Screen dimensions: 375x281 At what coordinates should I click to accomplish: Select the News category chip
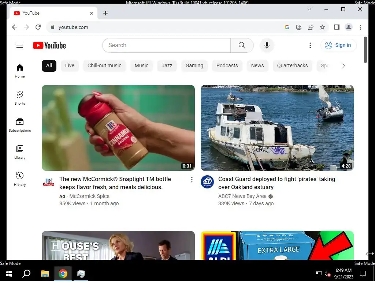point(257,66)
